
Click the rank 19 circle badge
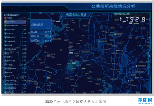(5, 88)
